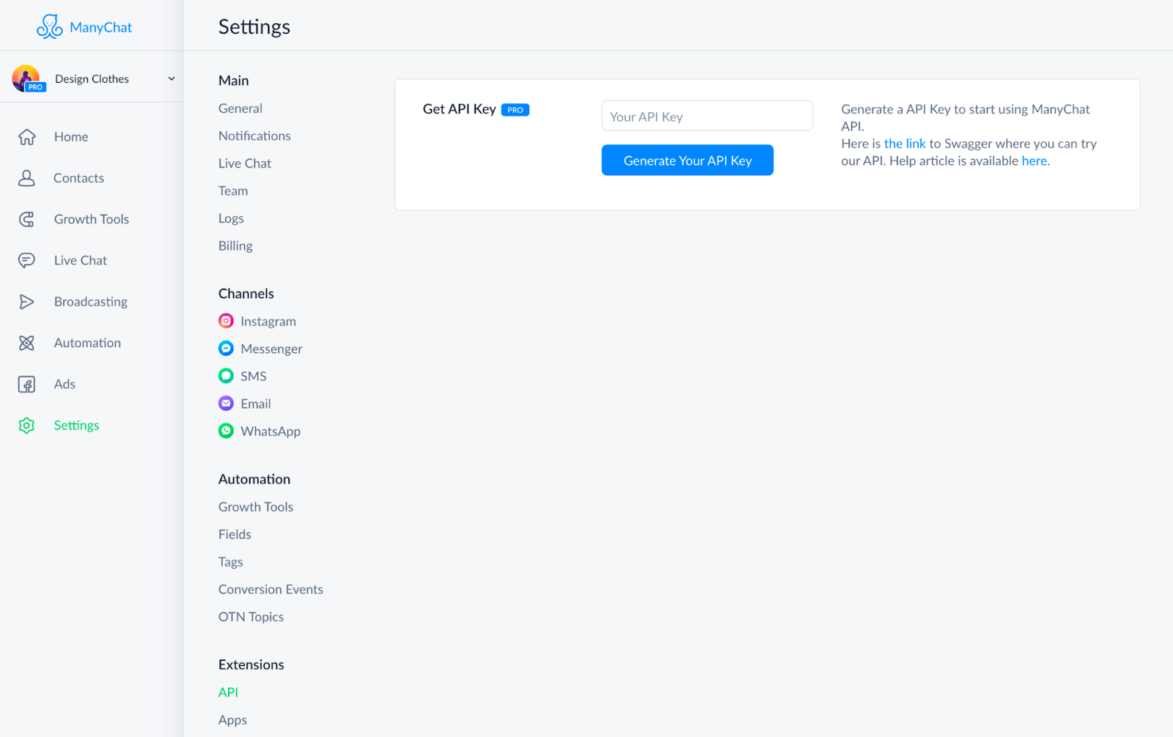Click the Extensions section heading
Image resolution: width=1173 pixels, height=737 pixels.
pos(251,664)
